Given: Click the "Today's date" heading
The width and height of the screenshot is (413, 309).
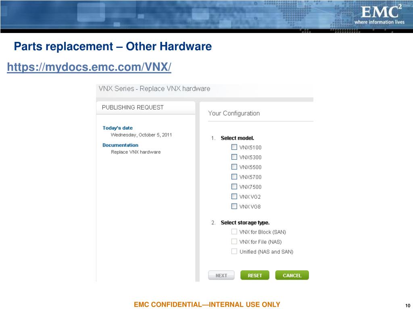Looking at the screenshot, I should click(x=117, y=128).
